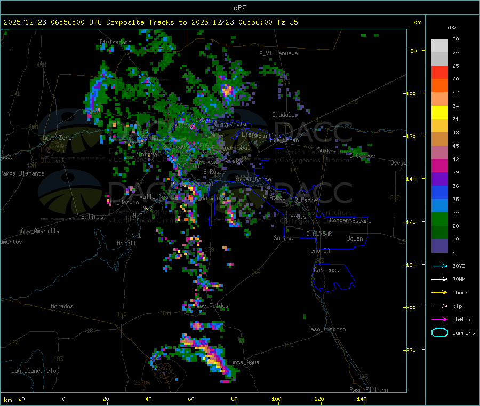Click the pink bip arrow icon
The width and height of the screenshot is (480, 406).
pyautogui.click(x=439, y=306)
